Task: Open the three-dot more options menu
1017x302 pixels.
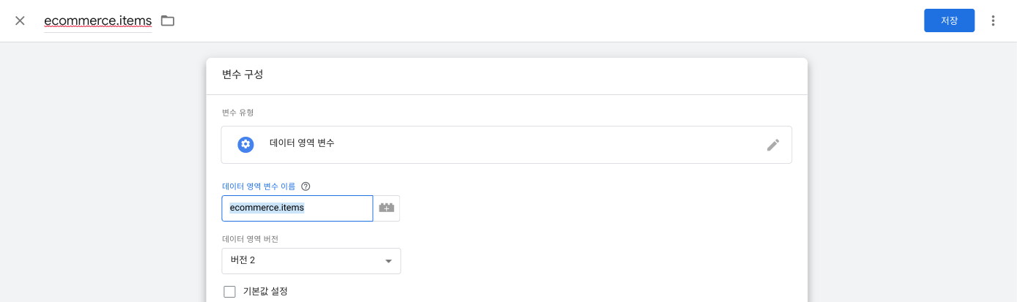Action: click(994, 20)
